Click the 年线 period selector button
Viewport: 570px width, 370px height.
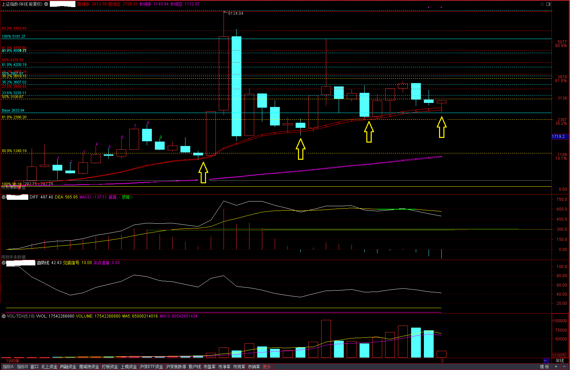click(x=560, y=361)
